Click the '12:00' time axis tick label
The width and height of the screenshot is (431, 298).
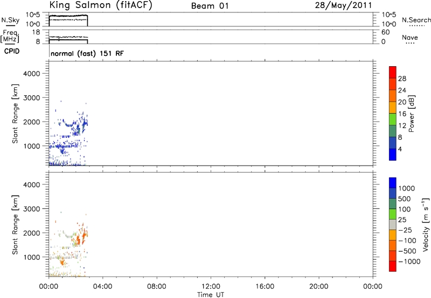click(211, 287)
